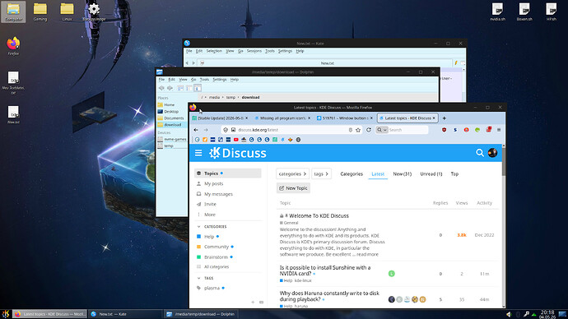Image resolution: width=568 pixels, height=319 pixels.
Task: Select the Help category in the sidebar
Action: click(x=209, y=237)
